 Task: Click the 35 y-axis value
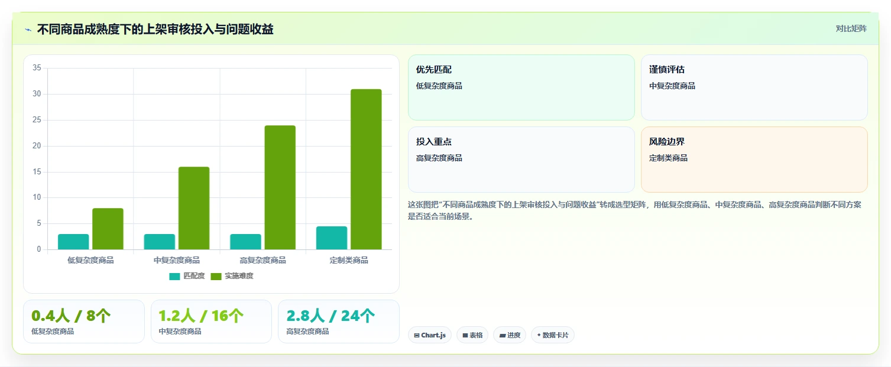click(x=37, y=68)
